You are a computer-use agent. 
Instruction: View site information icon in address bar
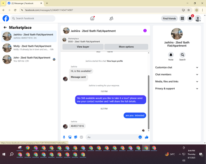click(22, 10)
